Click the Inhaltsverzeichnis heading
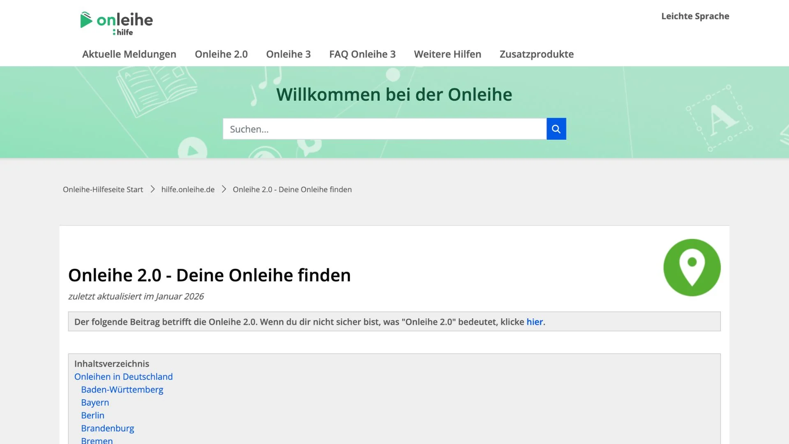The width and height of the screenshot is (789, 444). (111, 364)
